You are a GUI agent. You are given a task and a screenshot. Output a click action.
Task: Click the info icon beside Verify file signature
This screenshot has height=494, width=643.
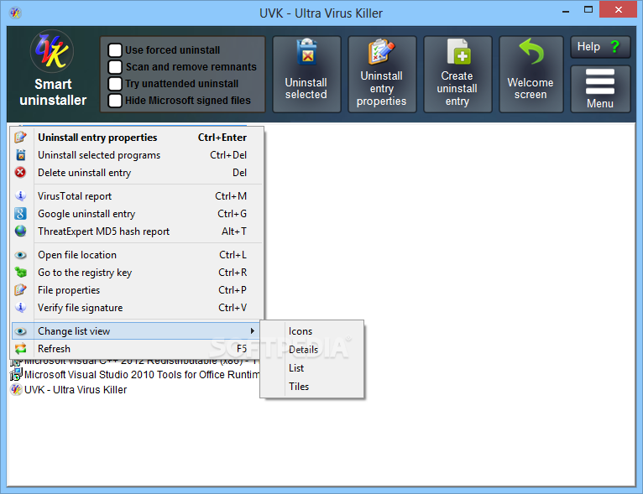point(20,307)
